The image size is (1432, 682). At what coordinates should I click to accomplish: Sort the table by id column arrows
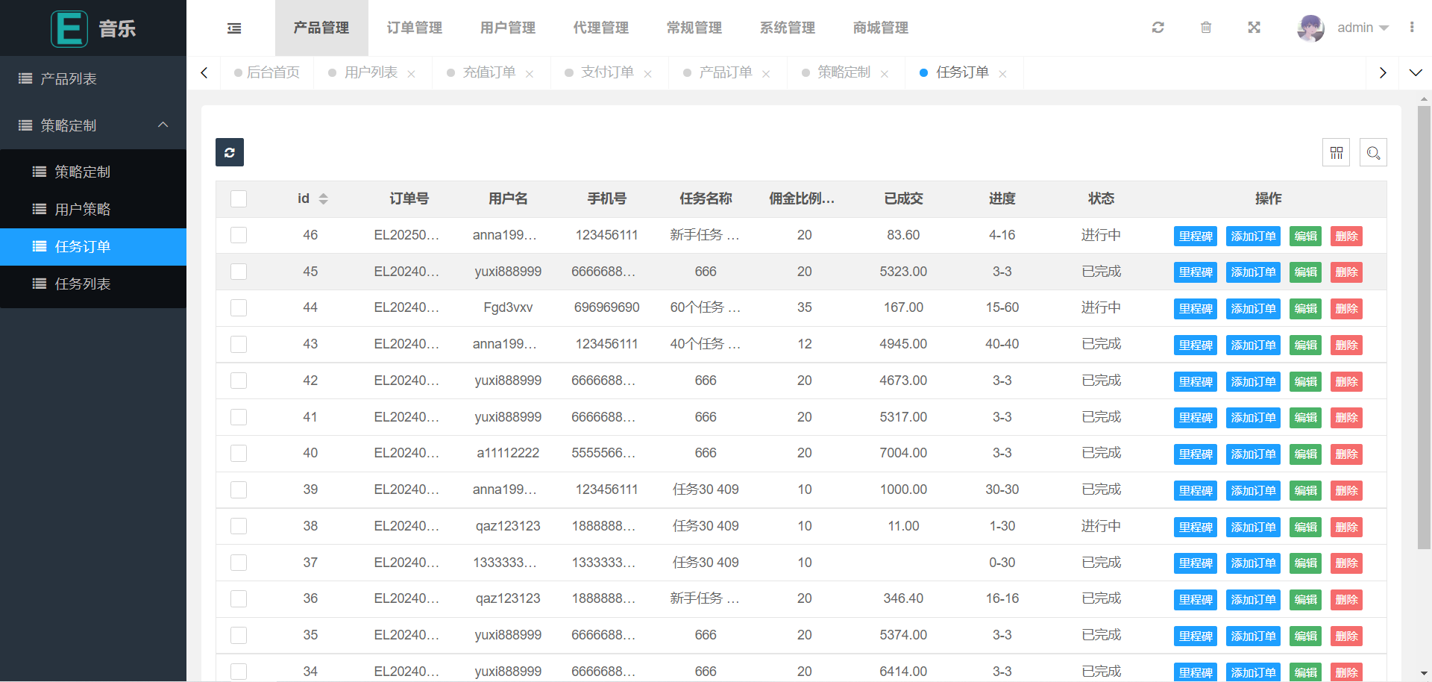pyautogui.click(x=323, y=198)
